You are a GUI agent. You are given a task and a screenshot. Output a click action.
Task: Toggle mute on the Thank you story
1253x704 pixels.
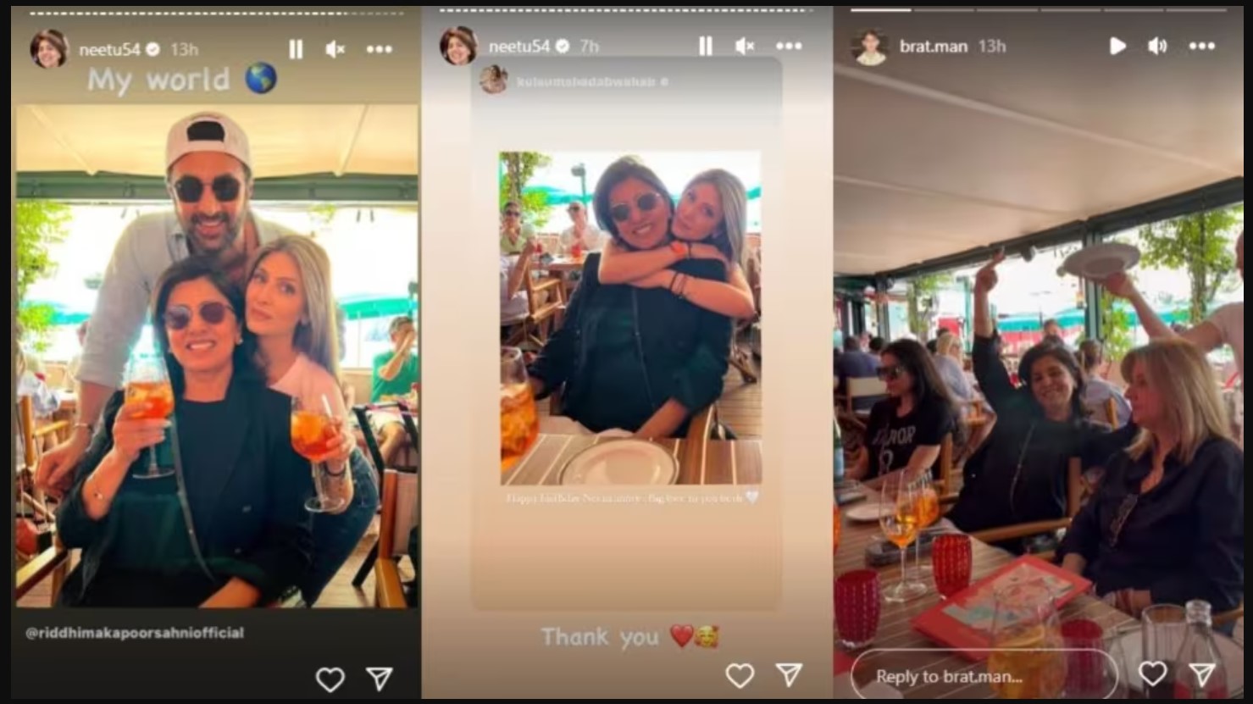click(x=745, y=46)
